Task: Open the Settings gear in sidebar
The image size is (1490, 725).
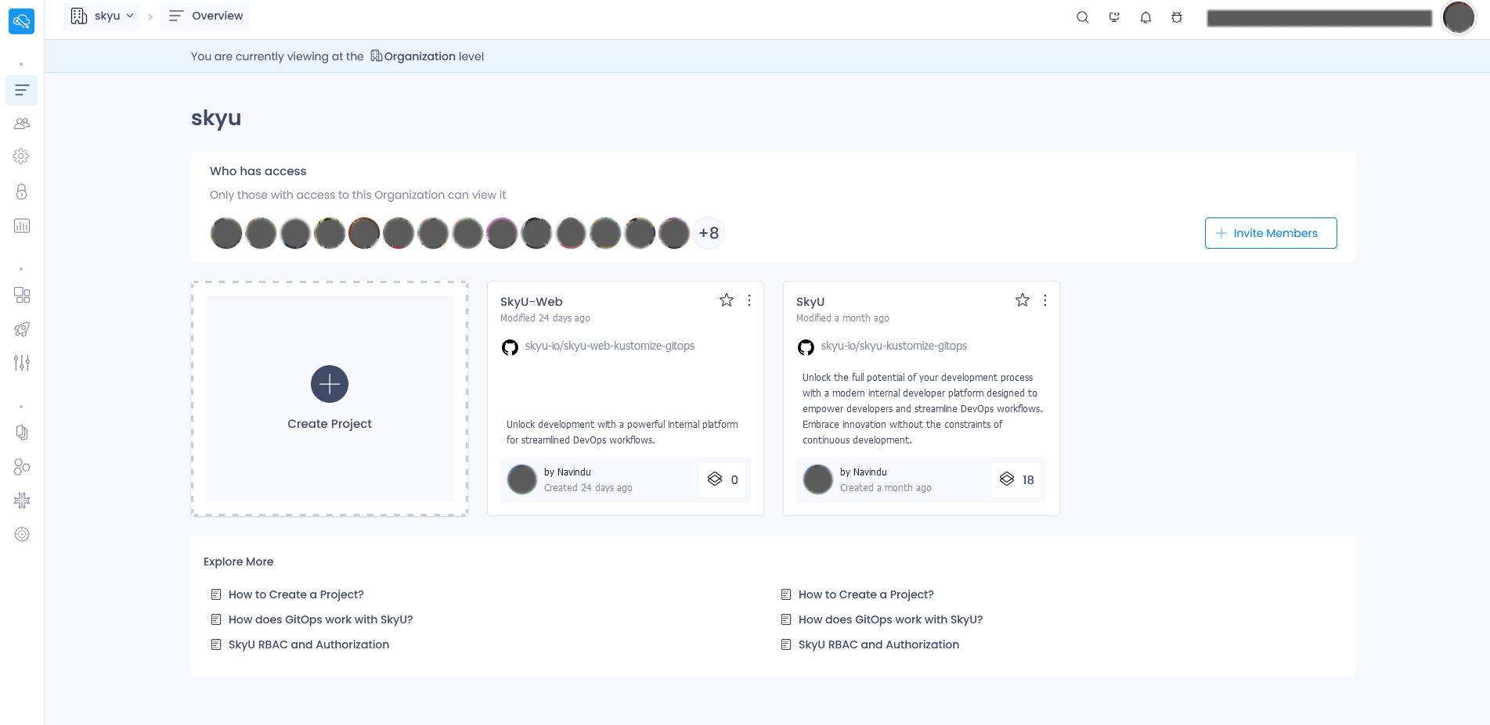Action: [22, 156]
